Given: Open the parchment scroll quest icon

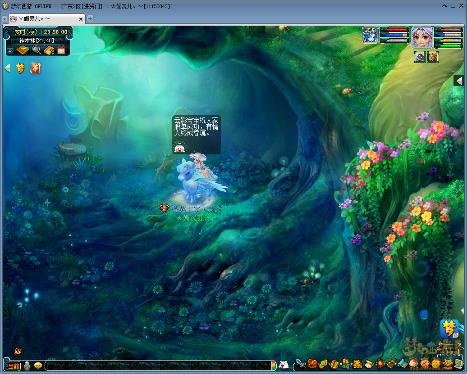Looking at the screenshot, I should click(369, 364).
